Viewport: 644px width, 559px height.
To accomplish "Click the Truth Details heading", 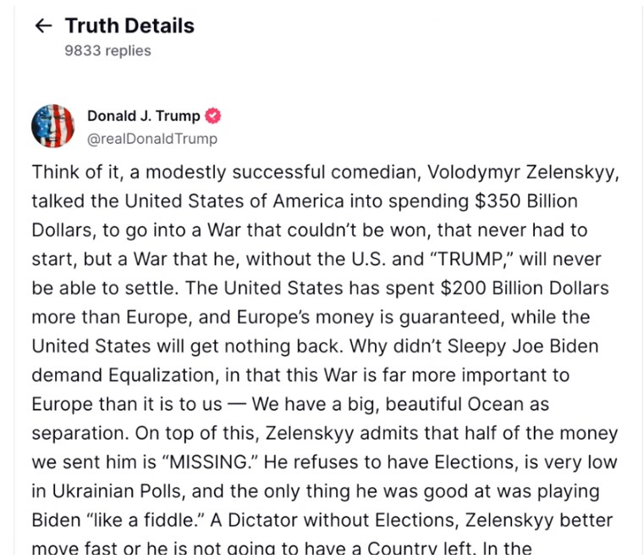I will coord(129,26).
